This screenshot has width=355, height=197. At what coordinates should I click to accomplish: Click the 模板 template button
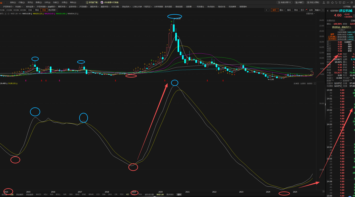tap(179, 194)
